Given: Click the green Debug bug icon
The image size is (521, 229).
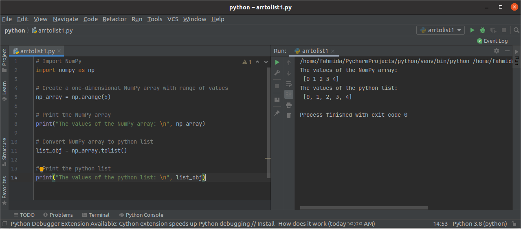Looking at the screenshot, I should tap(483, 30).
